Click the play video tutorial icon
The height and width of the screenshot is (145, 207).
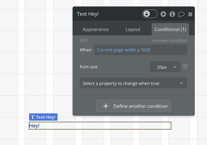[163, 14]
